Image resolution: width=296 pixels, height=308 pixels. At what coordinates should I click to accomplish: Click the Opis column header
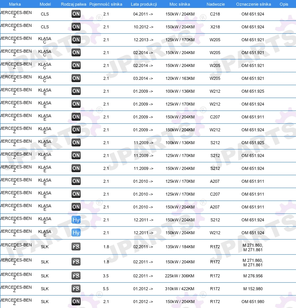[284, 4]
